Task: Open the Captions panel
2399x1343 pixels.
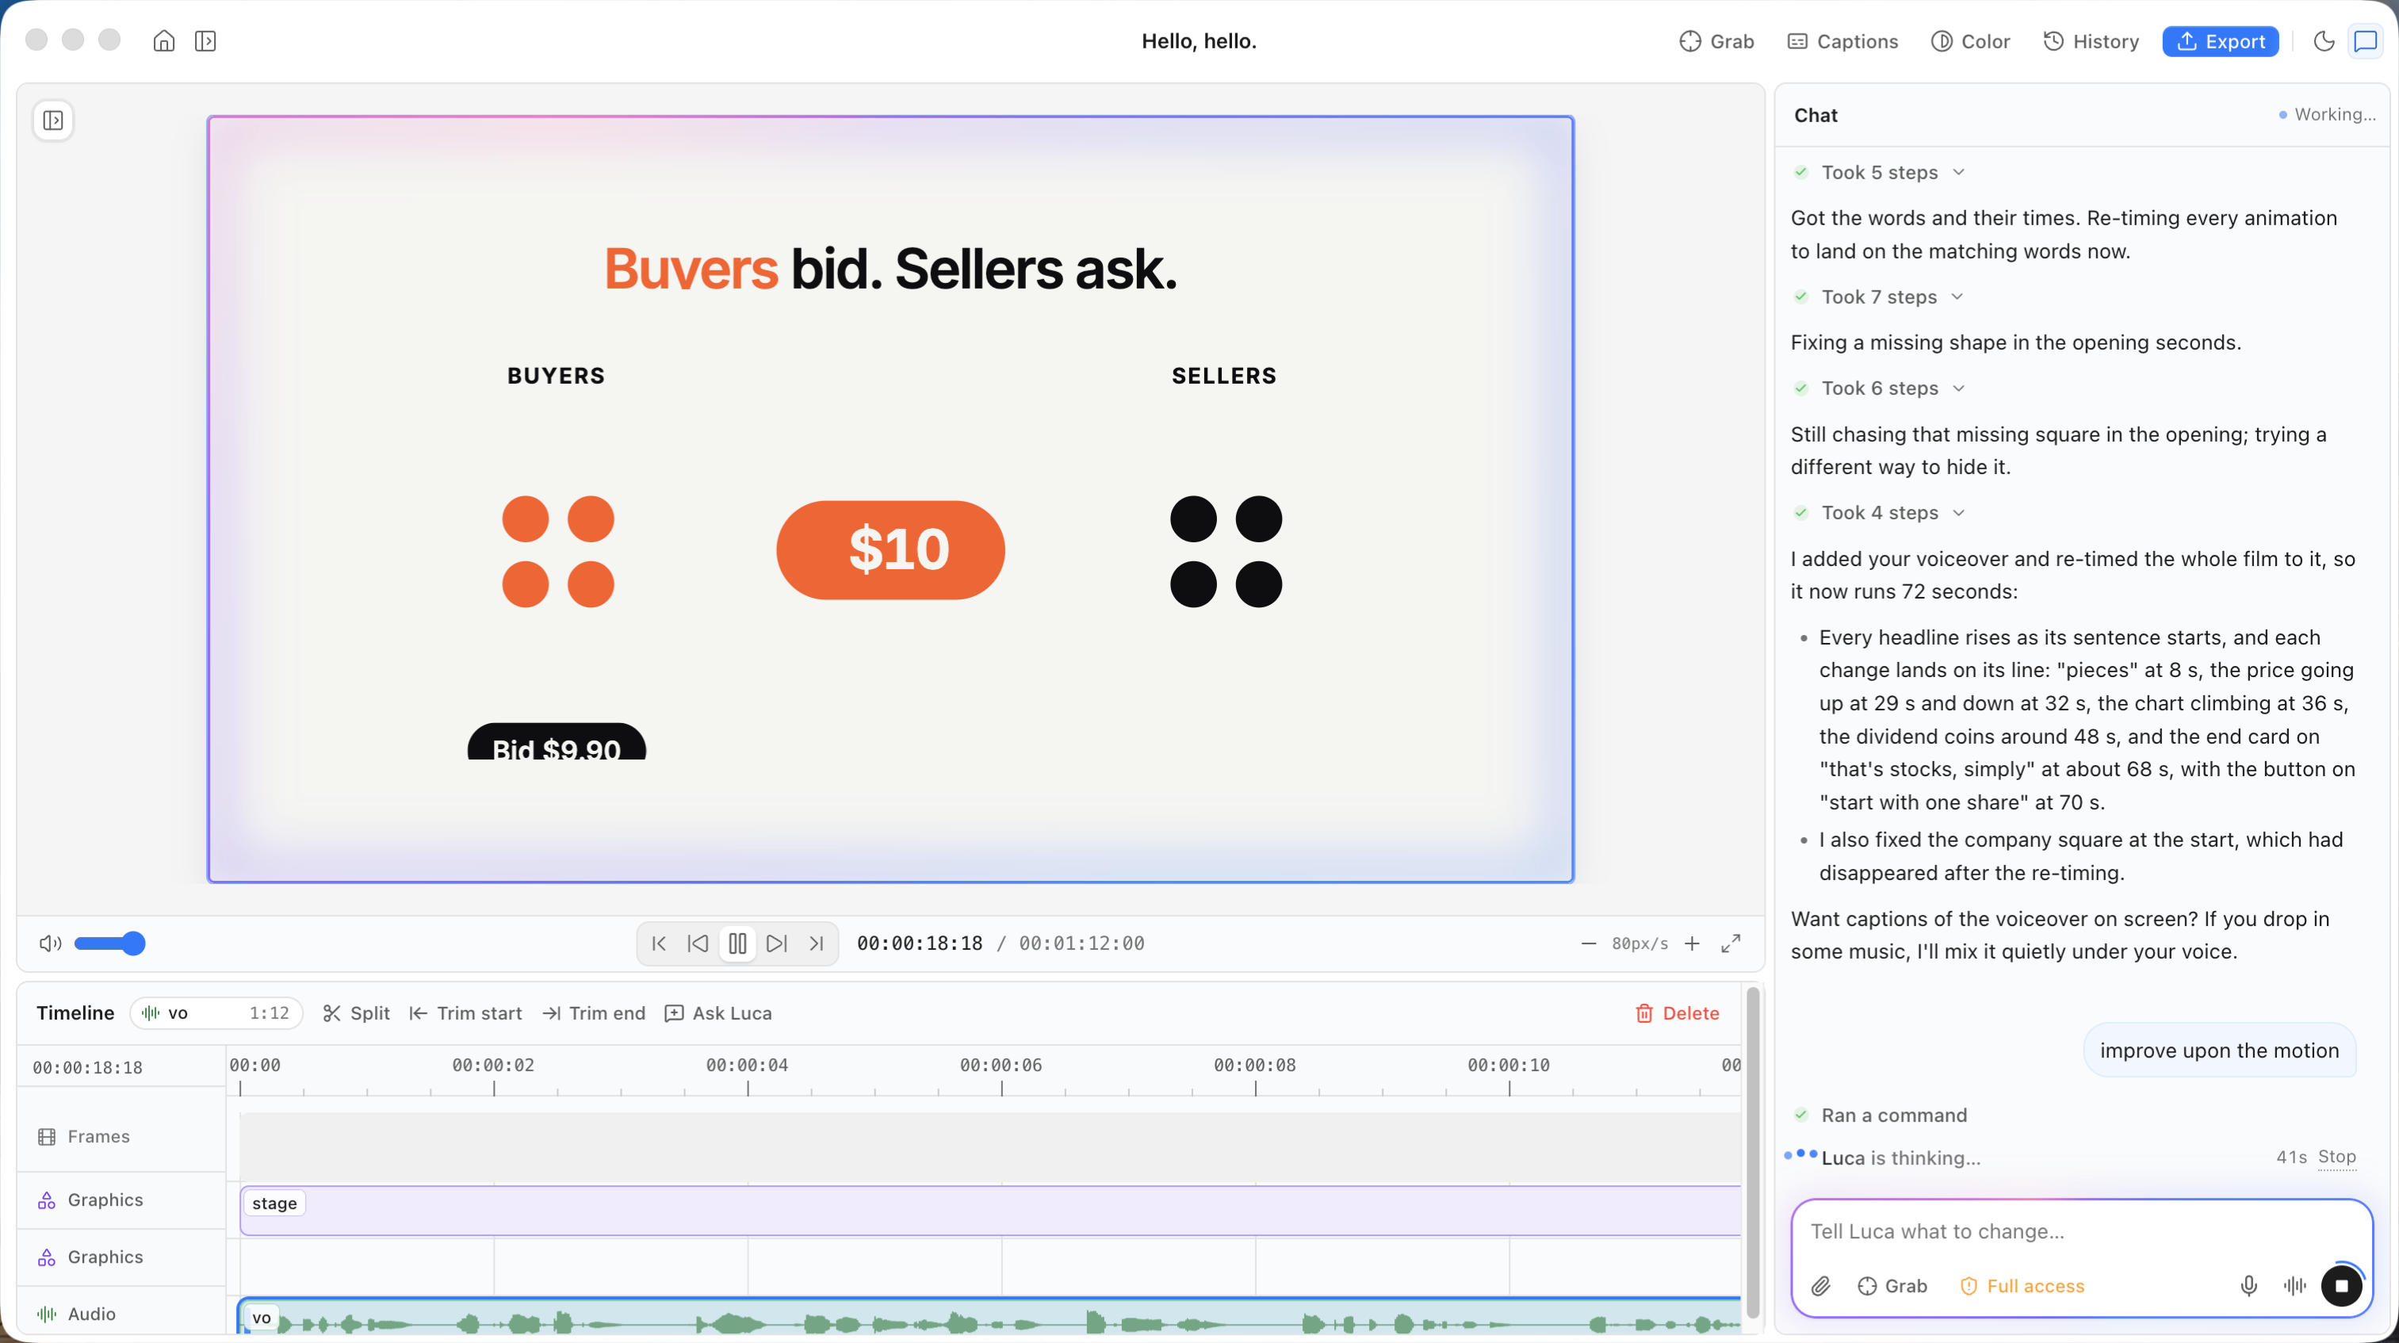Action: pyautogui.click(x=1842, y=41)
